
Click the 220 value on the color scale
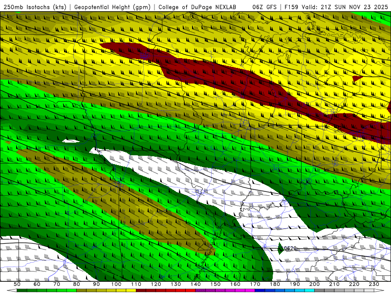pyautogui.click(x=354, y=284)
